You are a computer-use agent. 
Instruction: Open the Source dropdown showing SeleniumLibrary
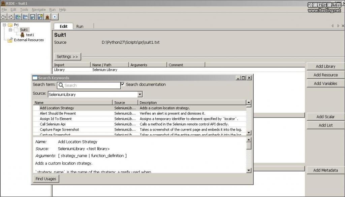coord(140,95)
